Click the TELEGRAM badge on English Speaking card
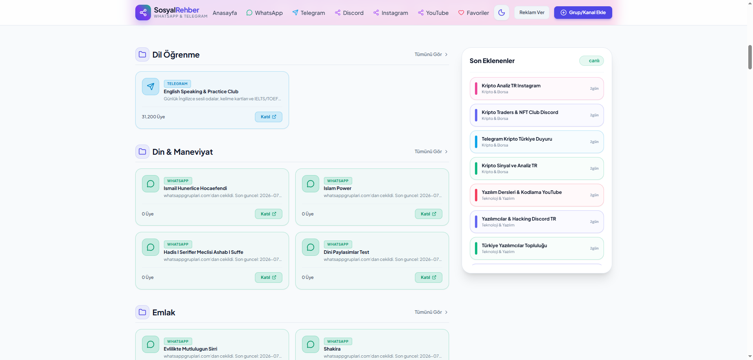Viewport: 753px width, 360px height. [x=177, y=84]
